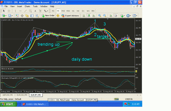The height and width of the screenshot is (111, 171).
Task: Zoom out of the chart
Action: click(x=105, y=16)
